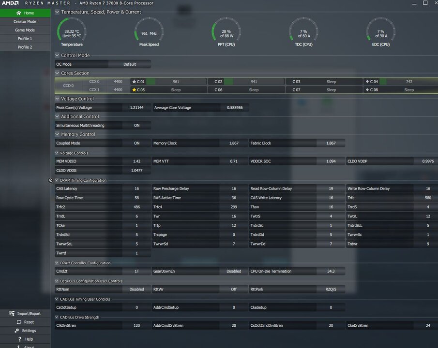Screen dimensions: 438x348
Task: Click the Home house icon in sidebar
Action: 18,13
